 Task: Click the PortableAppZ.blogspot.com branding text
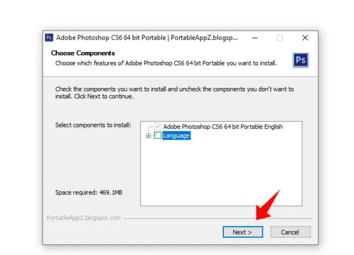[x=84, y=218]
